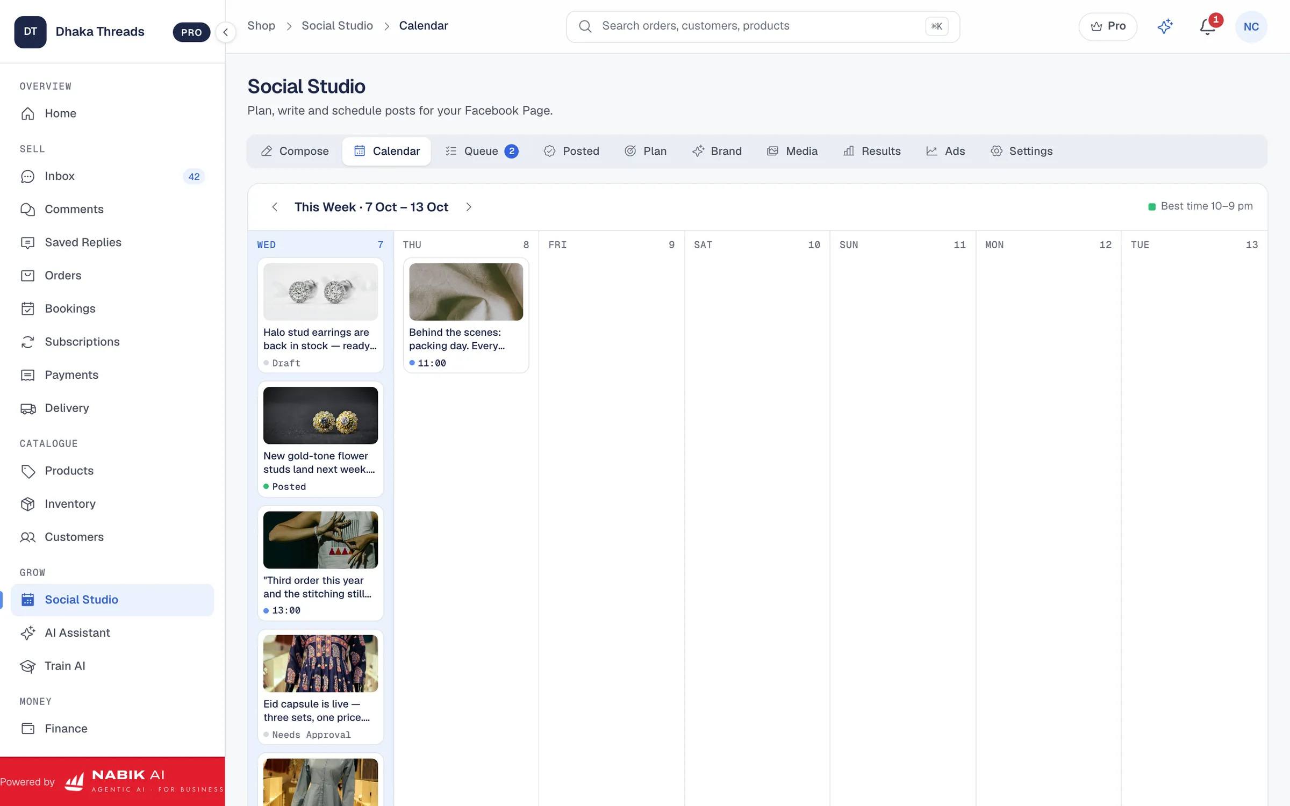Viewport: 1290px width, 806px height.
Task: Click the Social Studio breadcrumb link
Action: pos(337,26)
